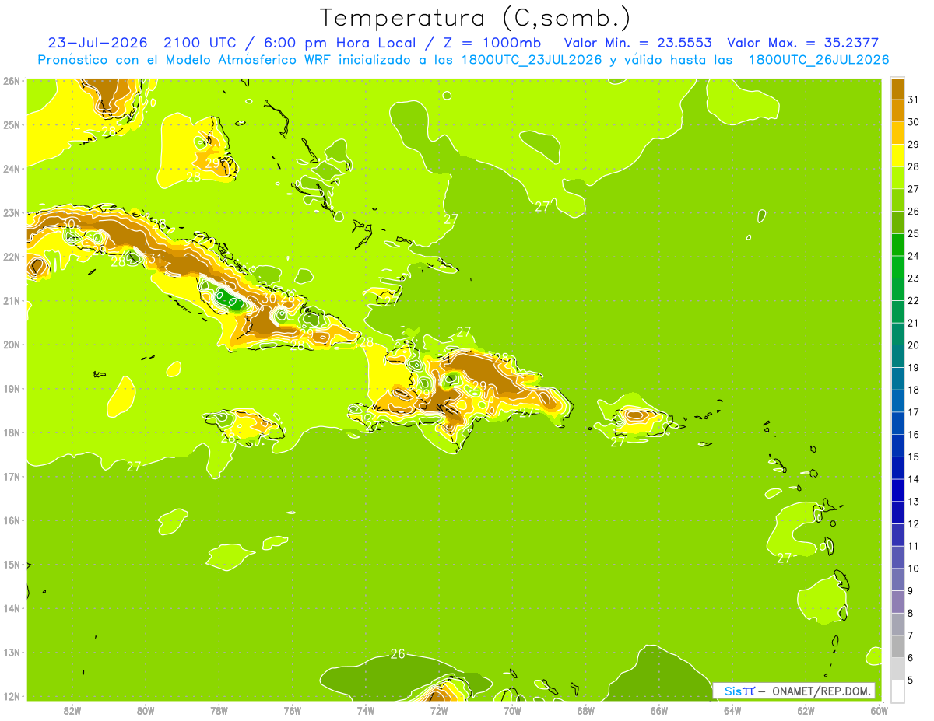The width and height of the screenshot is (934, 721).
Task: Click the white colorbar swatch below 5
Action: [x=897, y=690]
